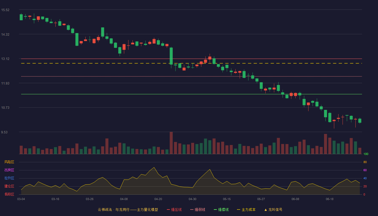Click the 04-20 date axis label

[158, 199]
